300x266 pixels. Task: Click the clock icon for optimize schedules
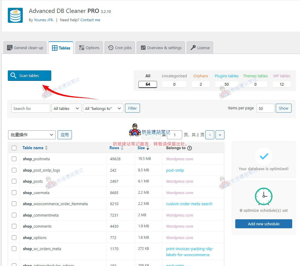coord(263,197)
